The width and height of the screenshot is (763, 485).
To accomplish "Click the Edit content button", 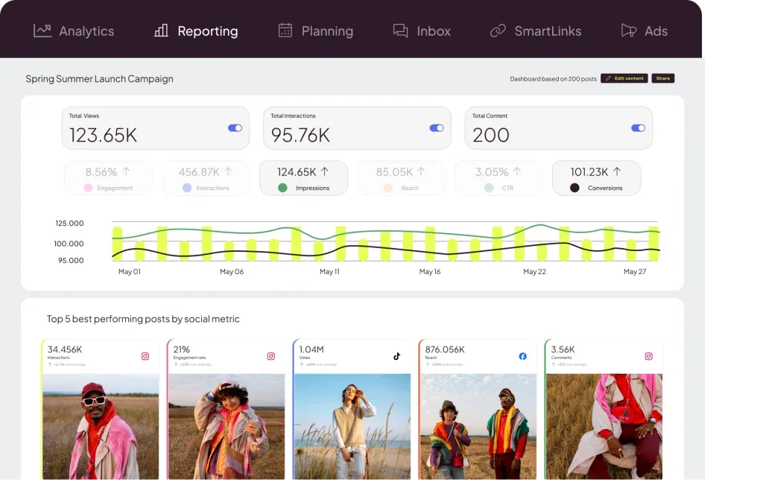I will pyautogui.click(x=624, y=78).
